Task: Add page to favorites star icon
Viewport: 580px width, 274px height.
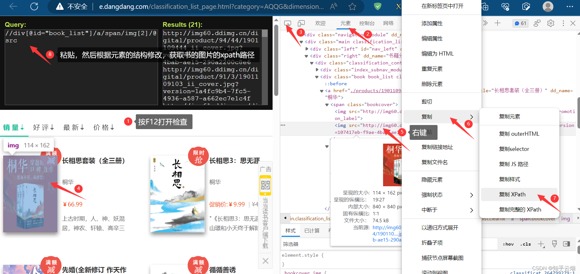Action: pyautogui.click(x=352, y=6)
